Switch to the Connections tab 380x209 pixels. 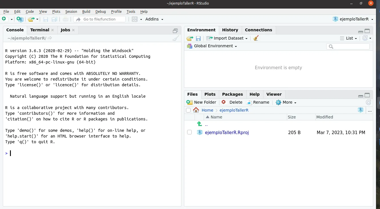click(x=259, y=30)
